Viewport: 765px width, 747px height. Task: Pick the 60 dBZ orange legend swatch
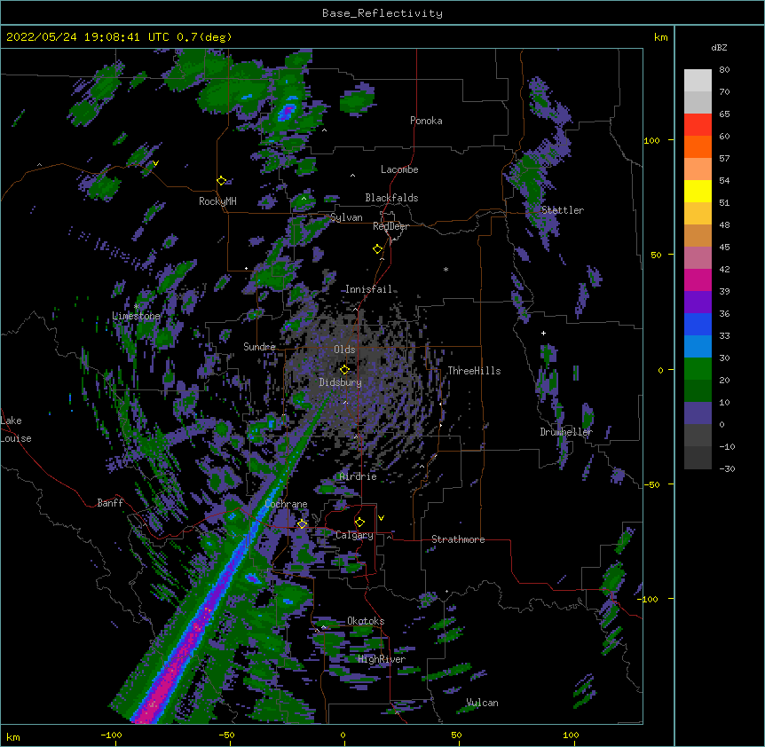point(698,146)
